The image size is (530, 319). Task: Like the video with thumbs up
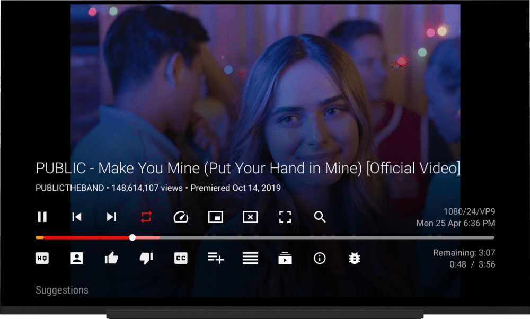coord(111,259)
